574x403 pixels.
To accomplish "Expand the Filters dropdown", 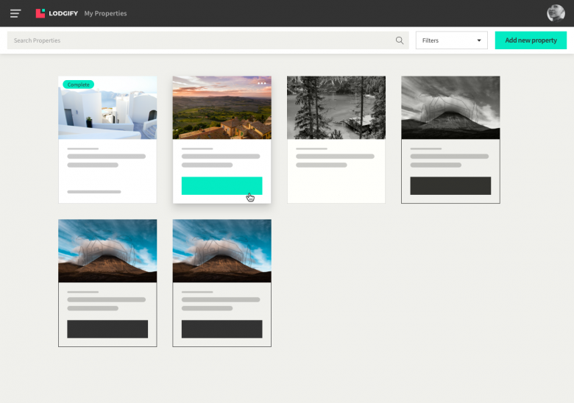I will pyautogui.click(x=451, y=40).
